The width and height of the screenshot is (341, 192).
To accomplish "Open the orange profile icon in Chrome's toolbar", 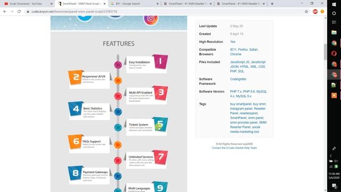I will 322,12.
